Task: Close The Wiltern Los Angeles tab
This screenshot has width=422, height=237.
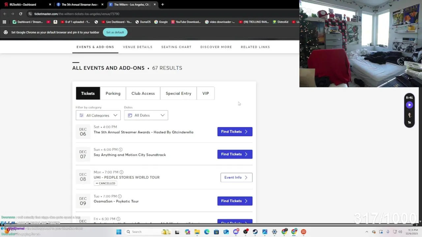Action: tap(155, 5)
